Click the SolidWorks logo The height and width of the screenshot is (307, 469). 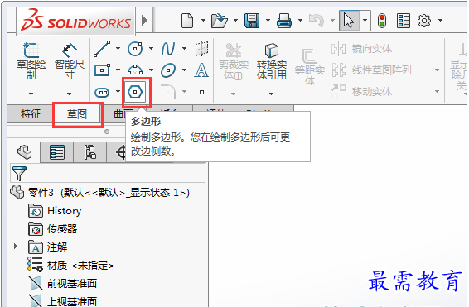coord(76,21)
